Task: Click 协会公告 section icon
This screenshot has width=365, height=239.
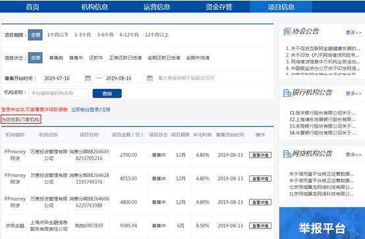Action: tap(287, 32)
